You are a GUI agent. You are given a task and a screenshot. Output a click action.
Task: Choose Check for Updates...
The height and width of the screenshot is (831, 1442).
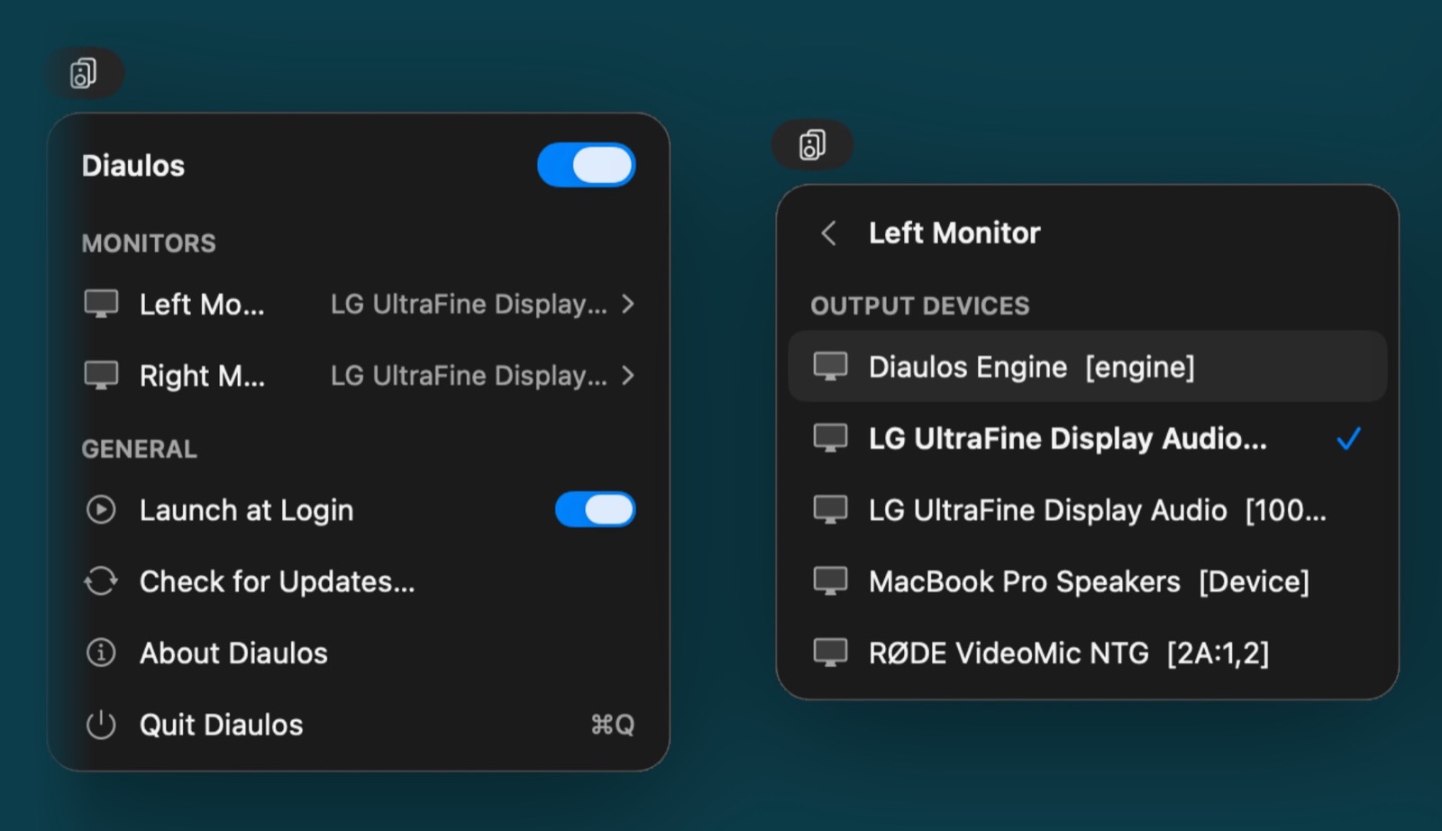coord(277,582)
